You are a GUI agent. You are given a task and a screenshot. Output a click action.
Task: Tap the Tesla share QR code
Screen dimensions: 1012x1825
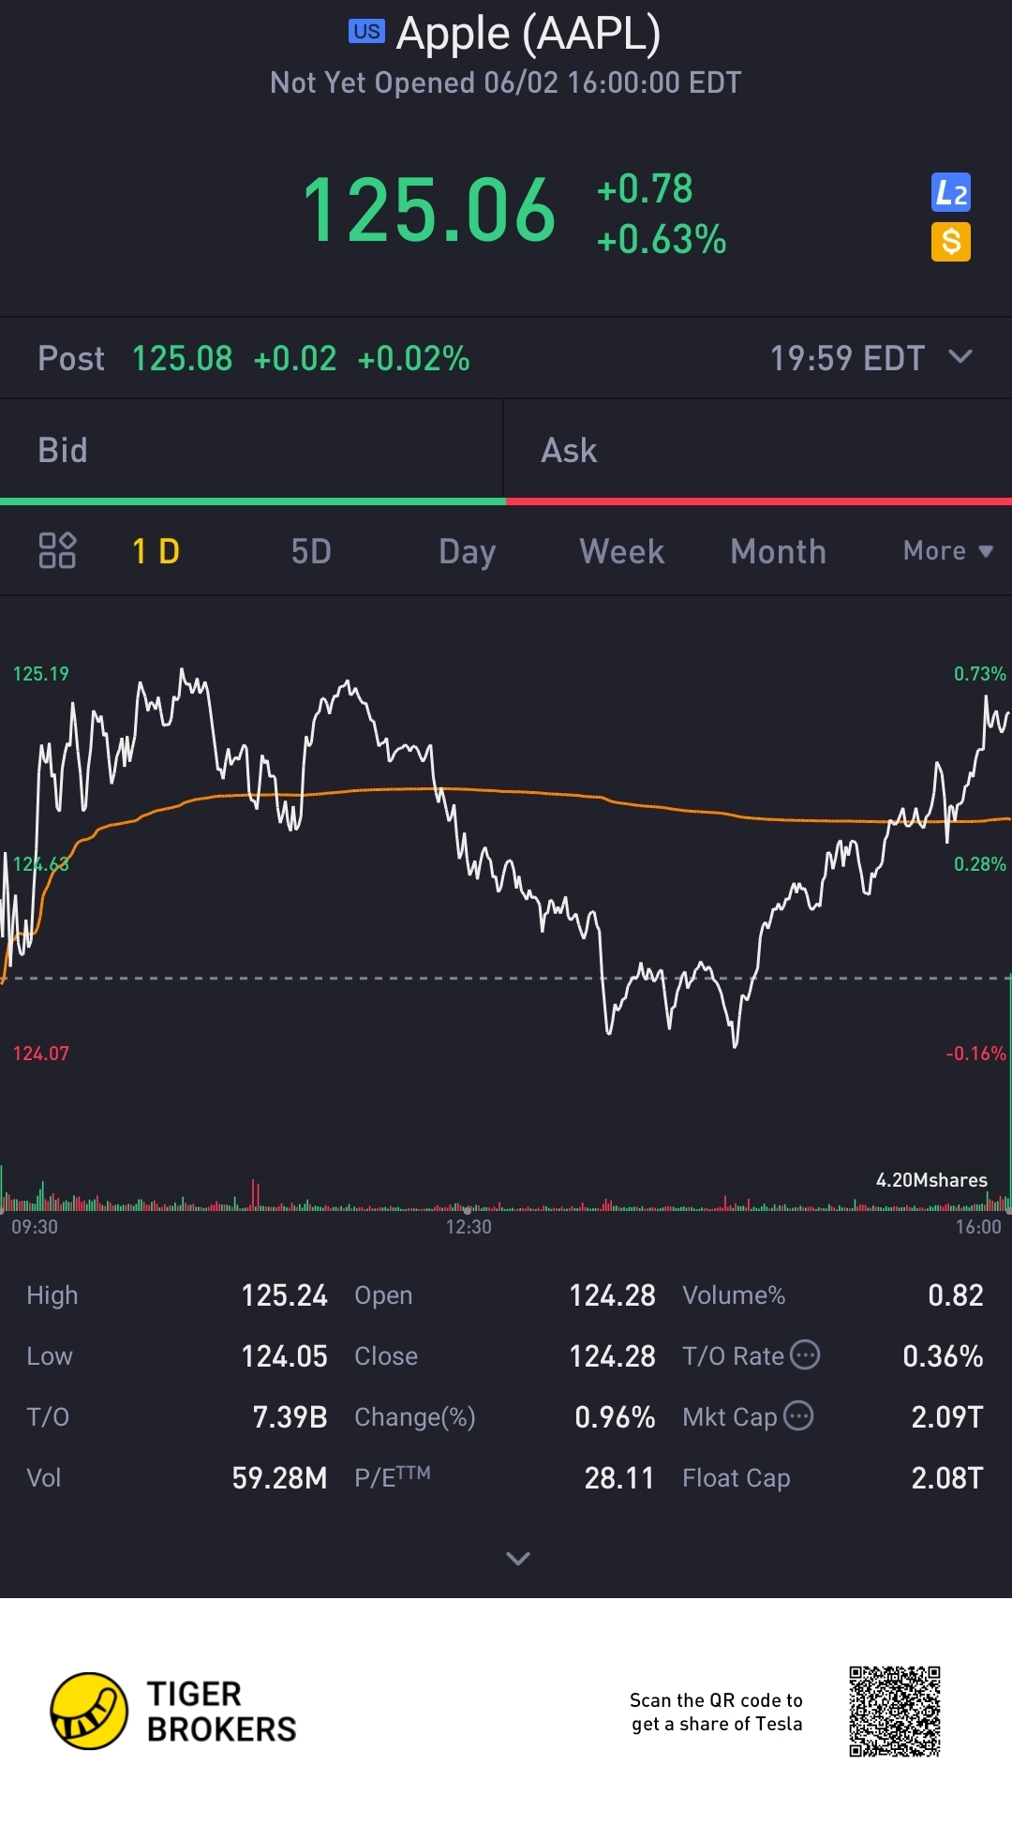pos(895,1712)
